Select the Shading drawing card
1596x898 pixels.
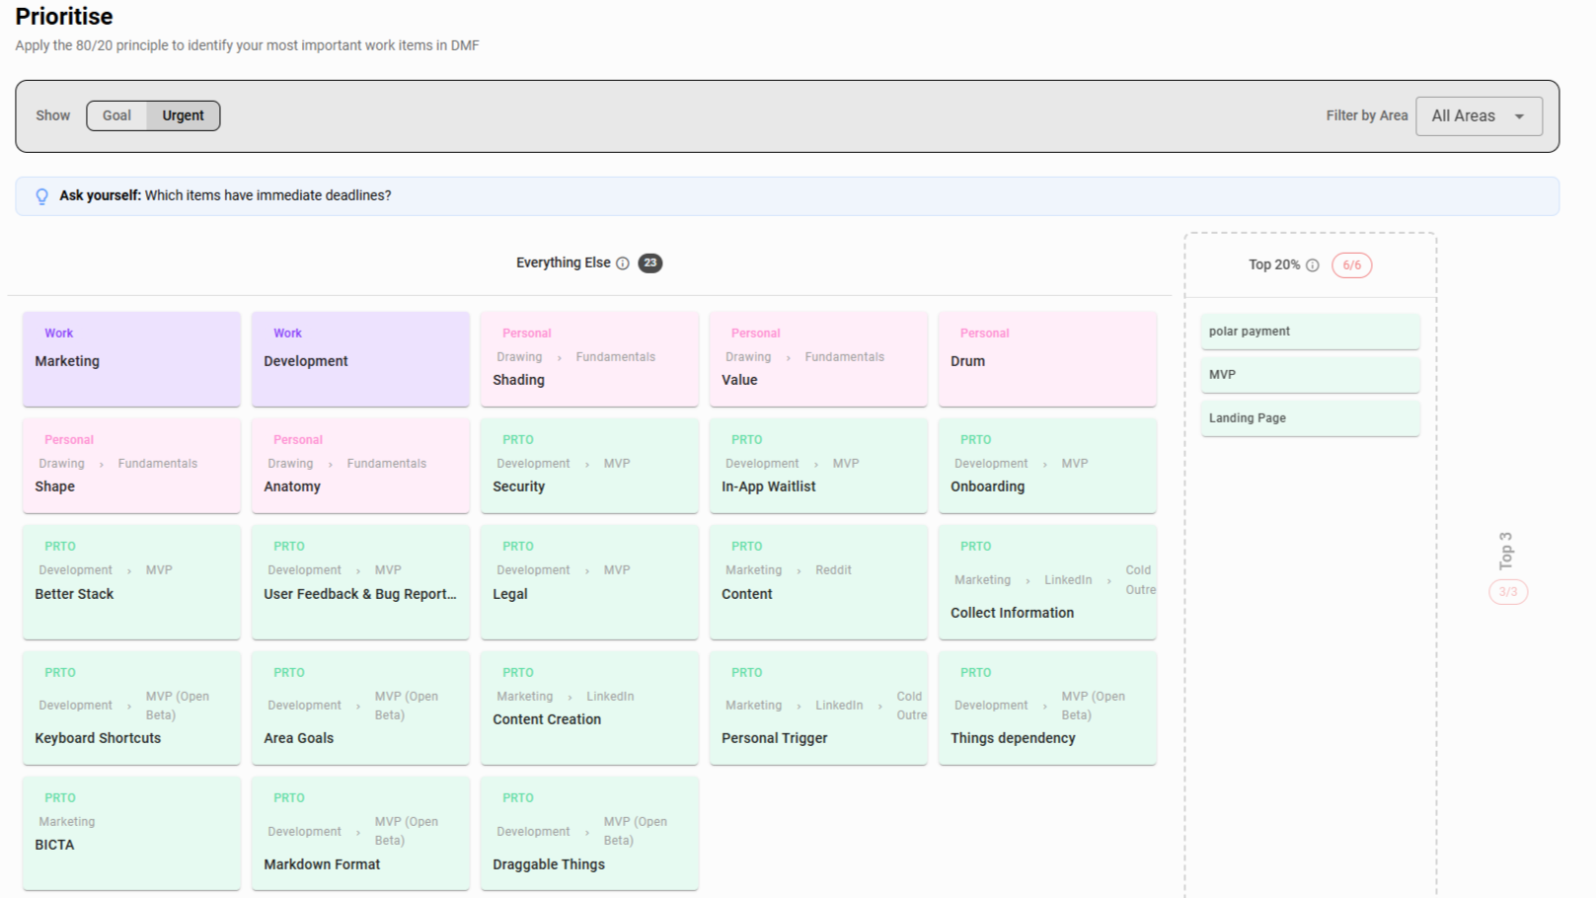pos(589,359)
